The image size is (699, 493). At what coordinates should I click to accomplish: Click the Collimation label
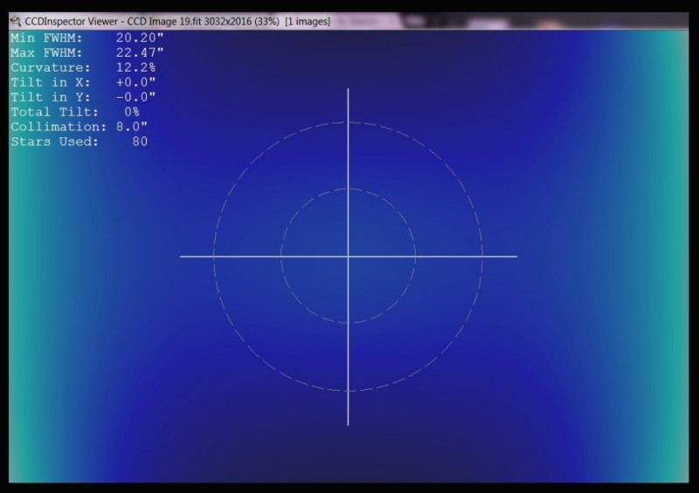click(59, 127)
